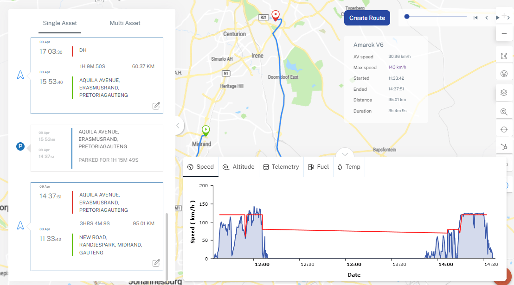Click the blue parking P icon
The image size is (514, 285).
tap(20, 146)
